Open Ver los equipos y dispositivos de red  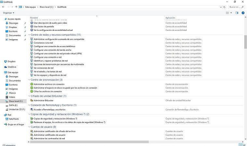tap(50, 75)
